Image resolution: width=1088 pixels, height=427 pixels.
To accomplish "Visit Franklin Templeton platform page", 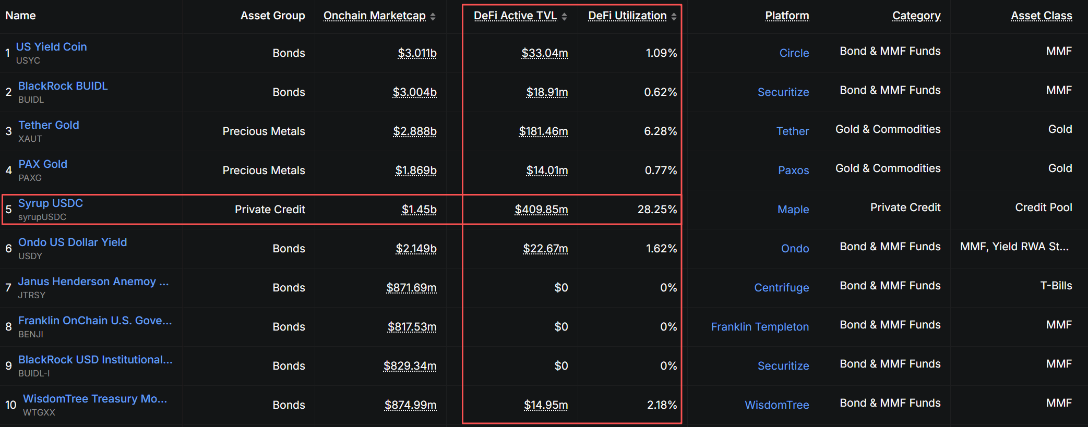I will point(760,326).
